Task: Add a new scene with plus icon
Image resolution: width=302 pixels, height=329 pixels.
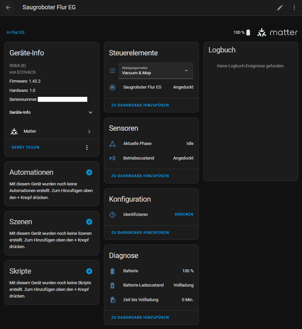Action: click(x=89, y=222)
